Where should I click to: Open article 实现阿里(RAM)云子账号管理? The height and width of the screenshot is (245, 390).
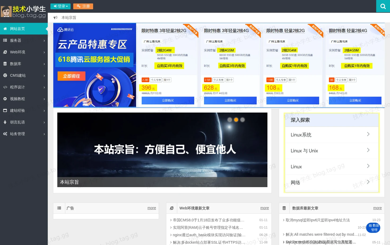point(208,227)
